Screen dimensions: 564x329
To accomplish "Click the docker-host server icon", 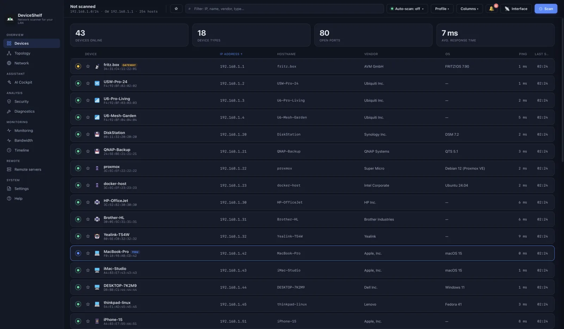I will click(97, 185).
